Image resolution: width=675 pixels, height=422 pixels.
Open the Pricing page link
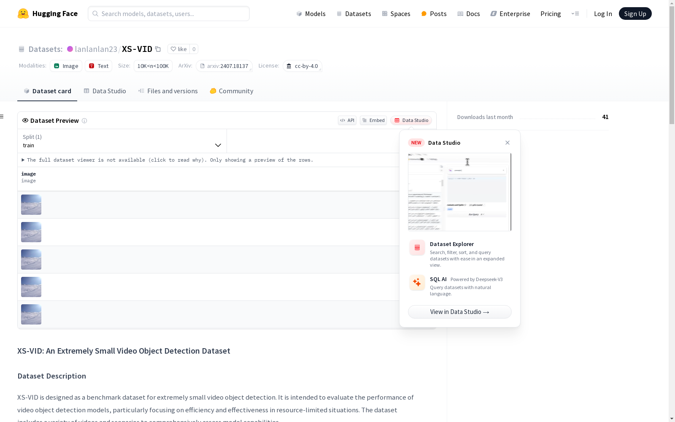[x=551, y=14]
